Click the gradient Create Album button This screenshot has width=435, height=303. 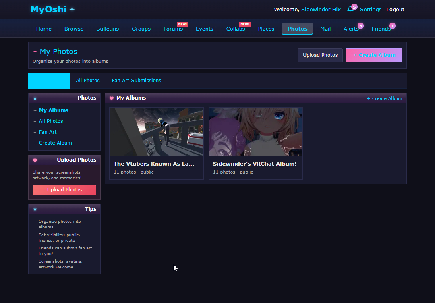[x=374, y=55]
